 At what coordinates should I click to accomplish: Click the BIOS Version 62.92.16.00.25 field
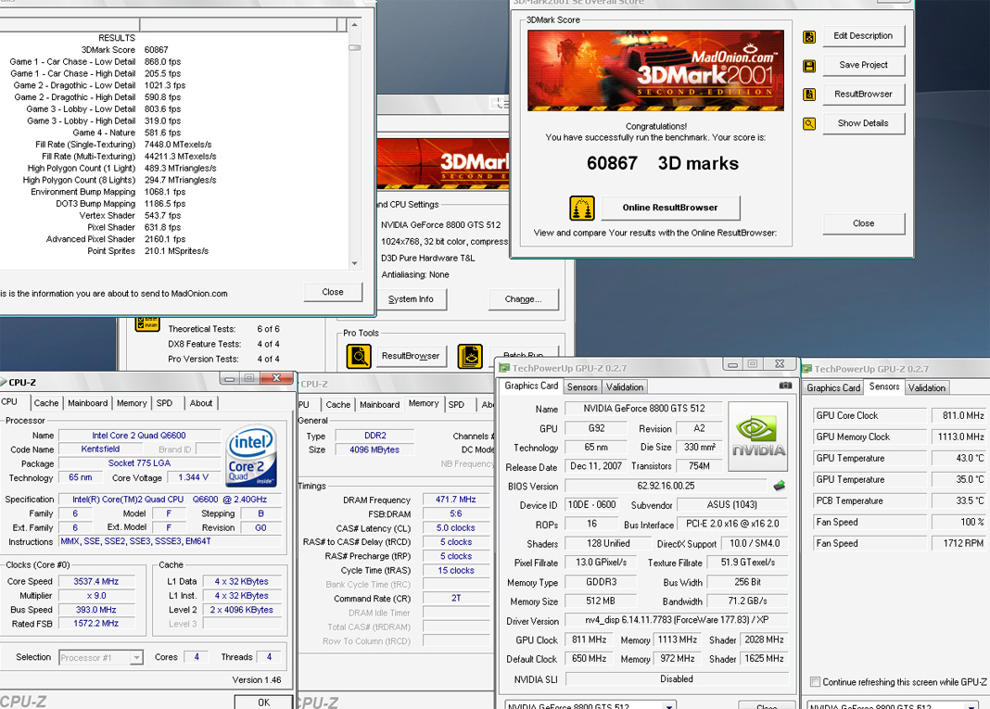666,486
